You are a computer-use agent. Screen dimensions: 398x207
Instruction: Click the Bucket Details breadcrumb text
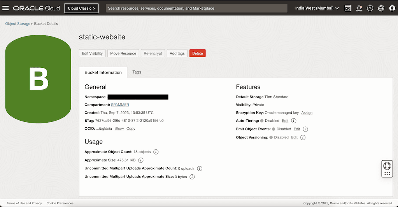46,24
